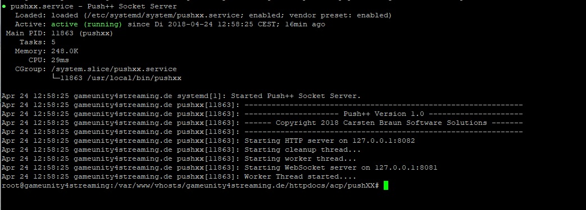Click the Memory value 248.0K
The width and height of the screenshot is (586, 210).
pos(65,51)
